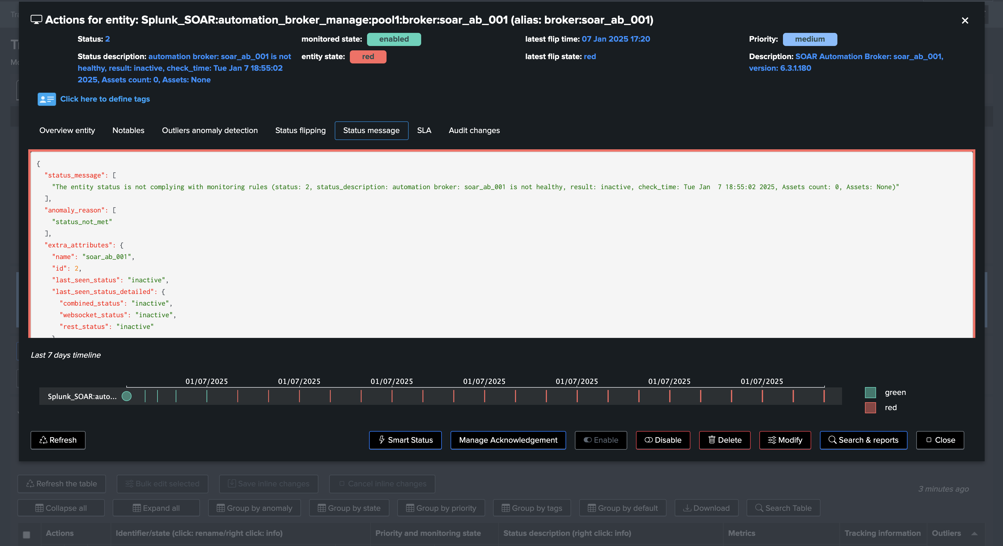Image resolution: width=1003 pixels, height=546 pixels.
Task: Click the first green tick on the timeline
Action: 145,396
